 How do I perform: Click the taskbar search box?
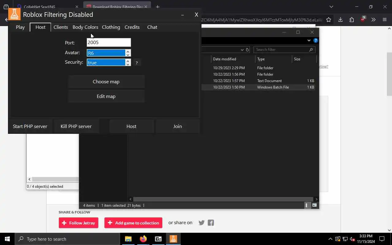67,239
